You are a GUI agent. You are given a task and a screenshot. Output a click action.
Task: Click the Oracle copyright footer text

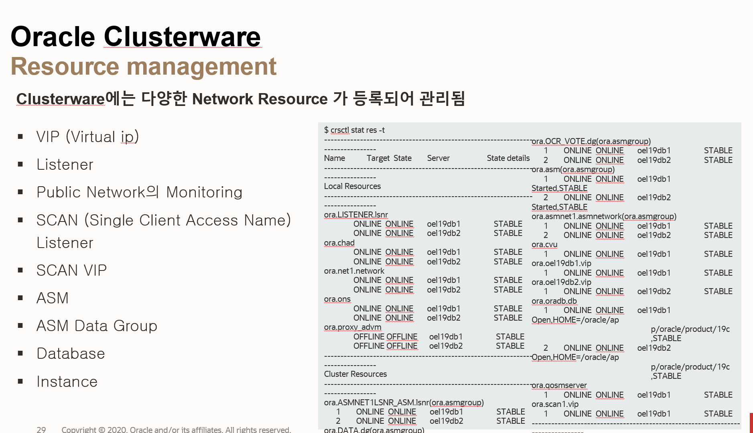click(x=176, y=429)
